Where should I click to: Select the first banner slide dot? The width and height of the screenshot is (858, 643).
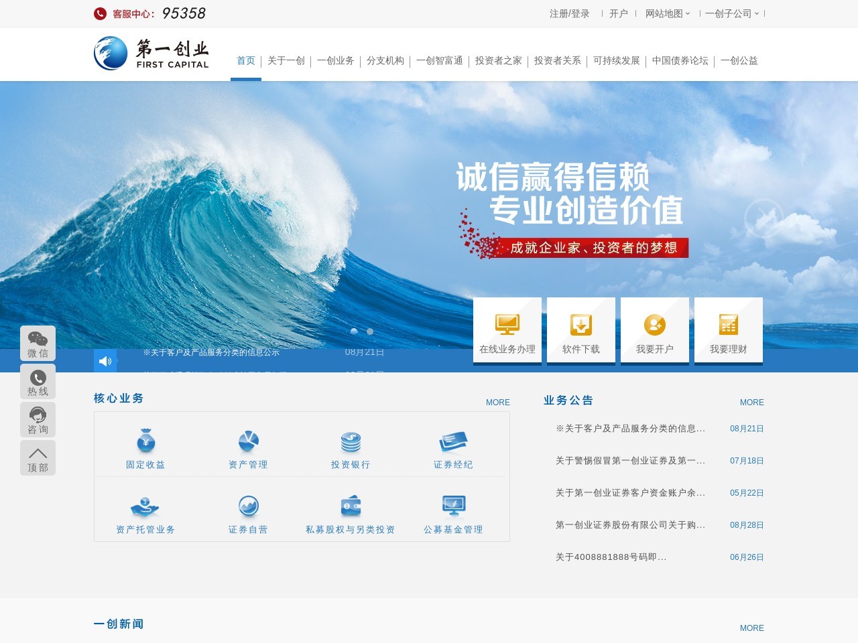tap(354, 332)
